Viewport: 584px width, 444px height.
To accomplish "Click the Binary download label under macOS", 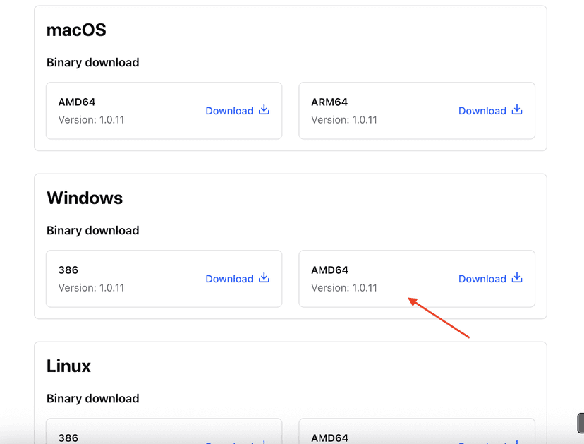I will (x=92, y=62).
